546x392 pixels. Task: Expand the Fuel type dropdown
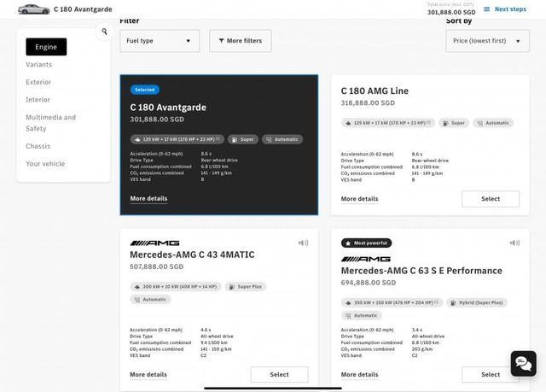click(x=160, y=41)
